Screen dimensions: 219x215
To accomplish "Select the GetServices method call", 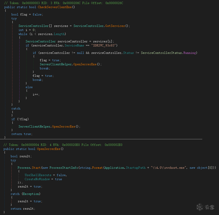I will (x=115, y=26).
